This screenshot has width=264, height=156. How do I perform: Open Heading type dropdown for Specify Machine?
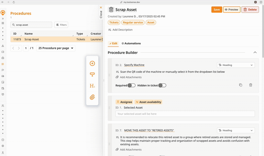pos(236,65)
